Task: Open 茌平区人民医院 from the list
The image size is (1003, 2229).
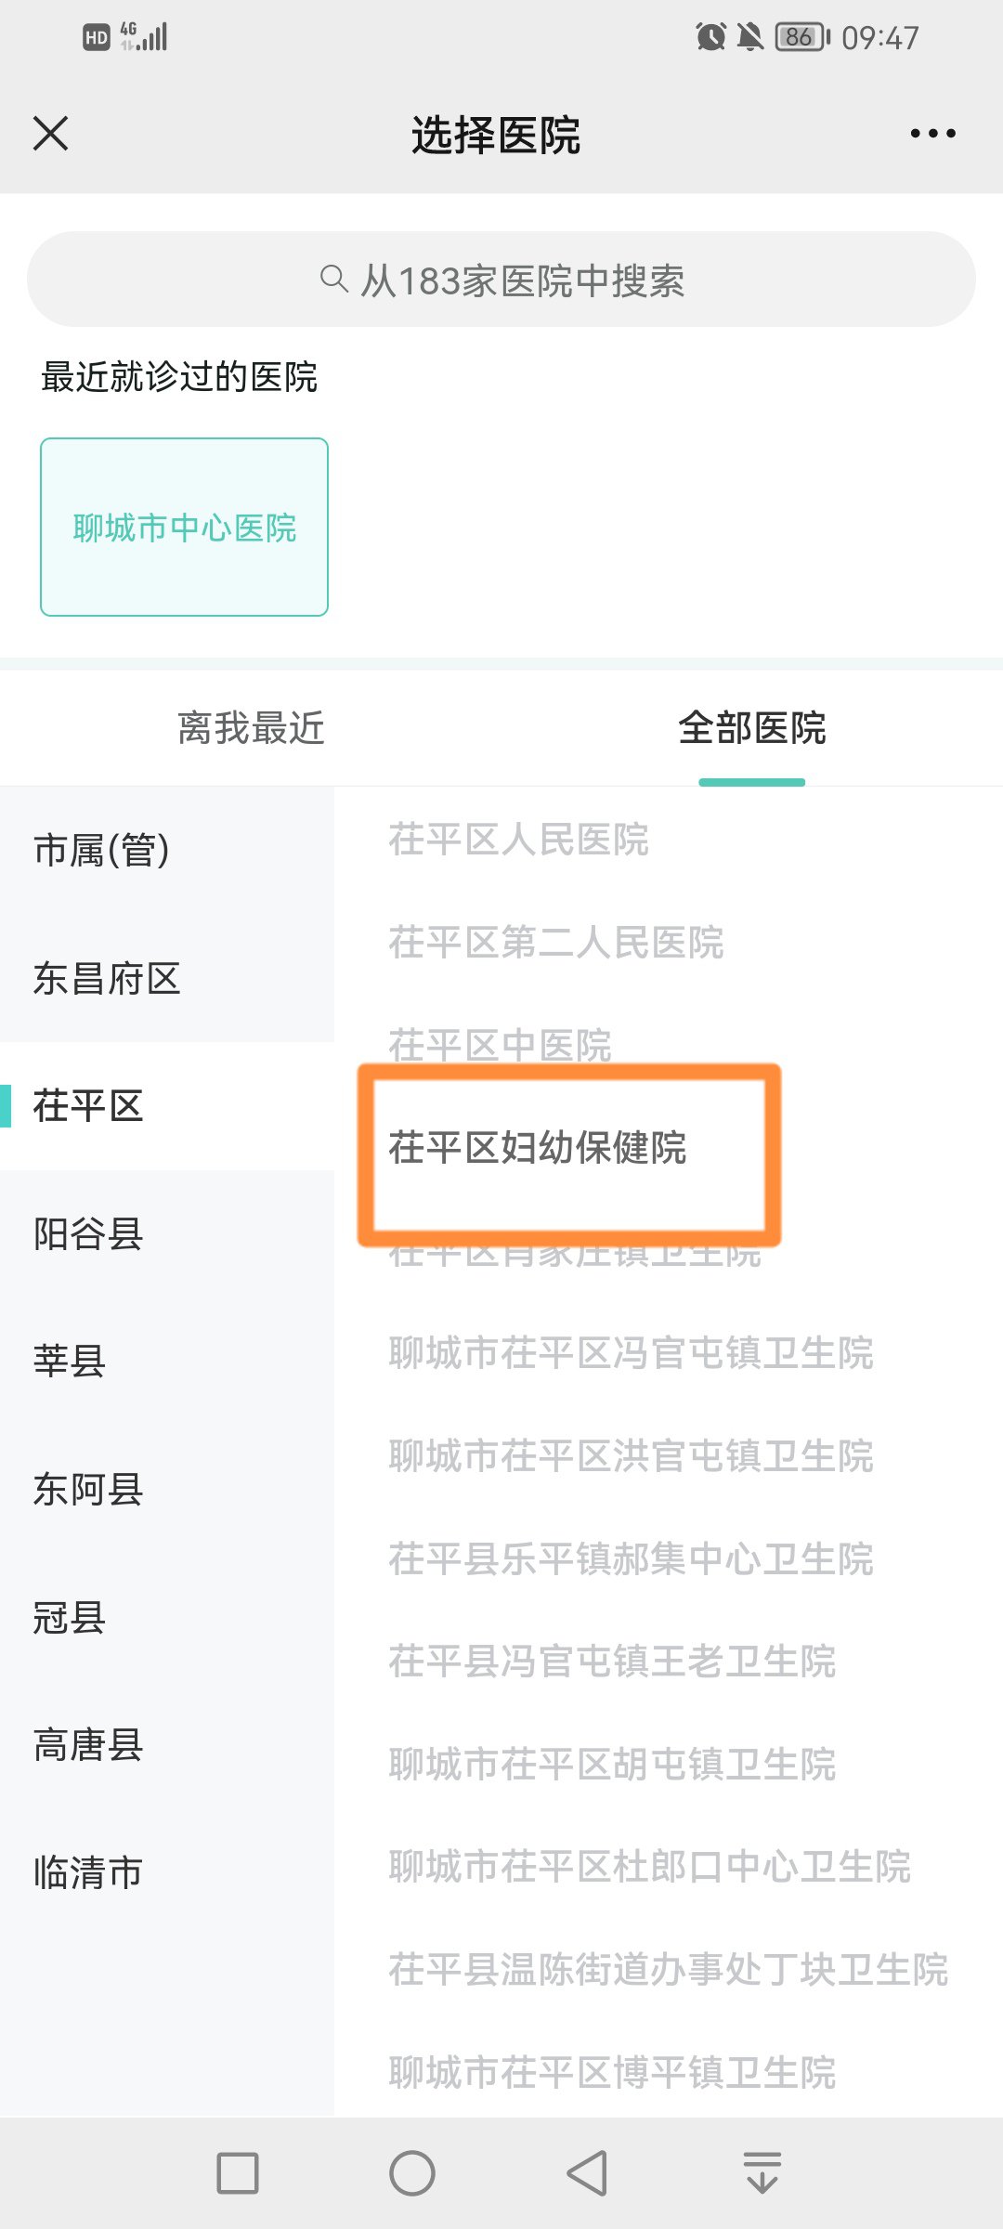Action: [x=518, y=840]
